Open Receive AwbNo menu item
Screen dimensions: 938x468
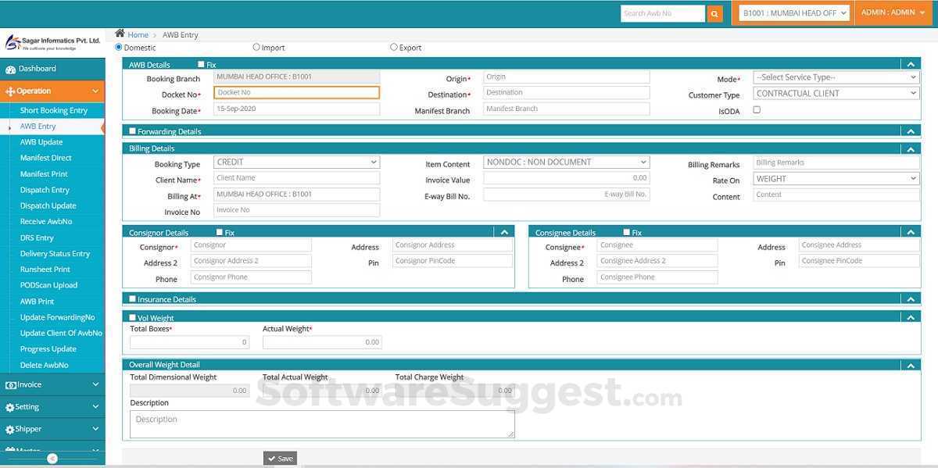pyautogui.click(x=46, y=222)
